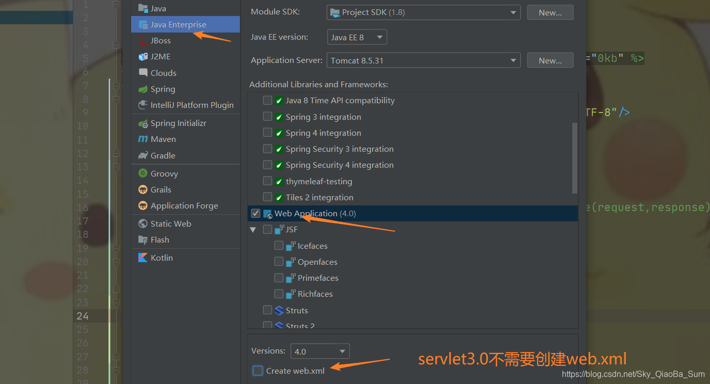Viewport: 710px width, 384px height.
Task: Click the JSF framework icon
Action: point(279,229)
